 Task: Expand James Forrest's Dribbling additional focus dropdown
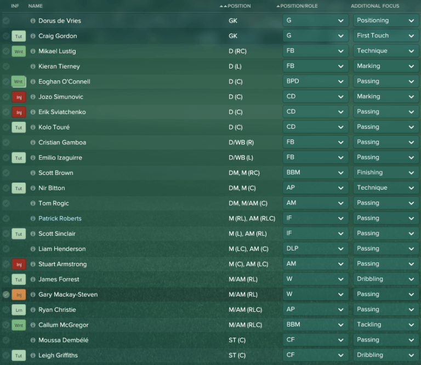pos(385,280)
